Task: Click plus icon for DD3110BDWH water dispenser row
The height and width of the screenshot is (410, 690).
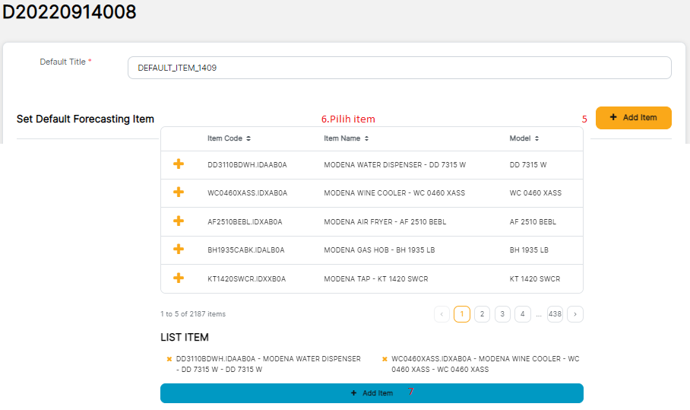Action: [179, 164]
